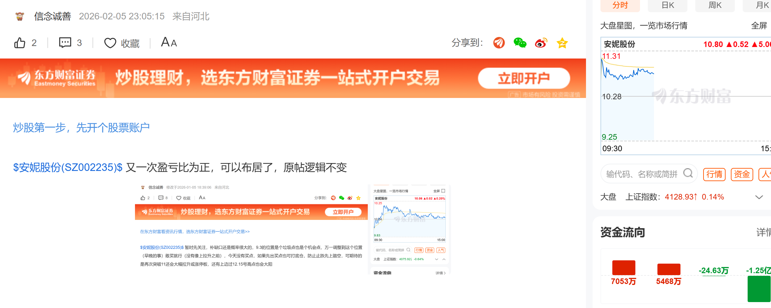Click the heart favorite icon

tap(110, 43)
